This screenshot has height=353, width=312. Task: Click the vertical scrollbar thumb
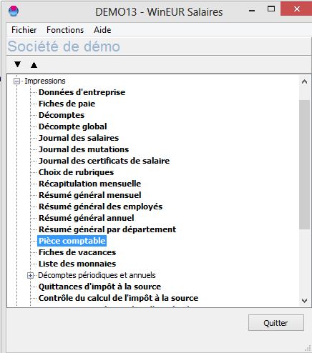[x=304, y=164]
